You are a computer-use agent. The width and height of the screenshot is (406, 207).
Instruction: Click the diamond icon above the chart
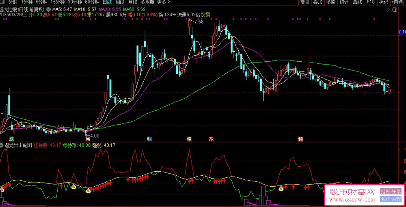pyautogui.click(x=388, y=10)
